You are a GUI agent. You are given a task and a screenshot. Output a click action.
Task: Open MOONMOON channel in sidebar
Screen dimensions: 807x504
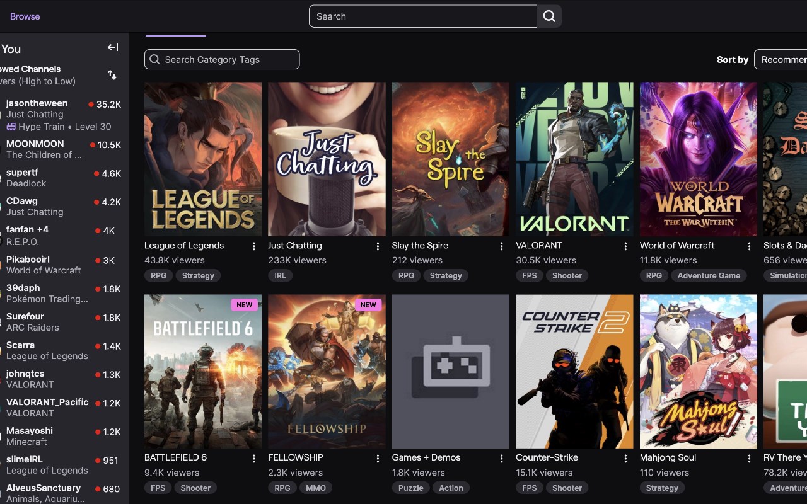tap(63, 149)
